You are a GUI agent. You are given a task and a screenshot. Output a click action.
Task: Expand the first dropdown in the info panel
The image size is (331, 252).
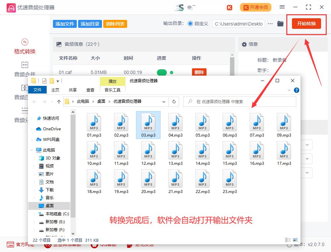click(307, 145)
